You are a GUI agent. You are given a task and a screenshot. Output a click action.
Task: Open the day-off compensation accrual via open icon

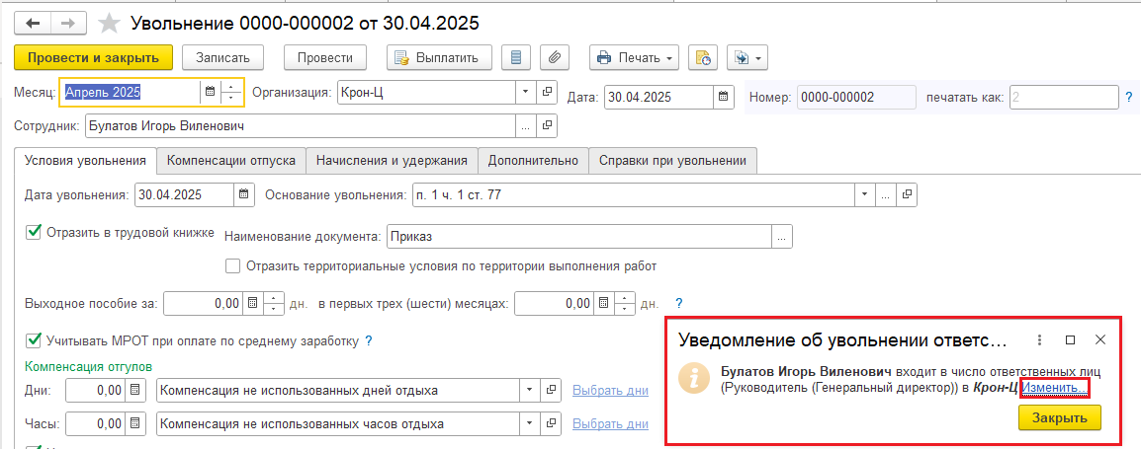coord(551,390)
